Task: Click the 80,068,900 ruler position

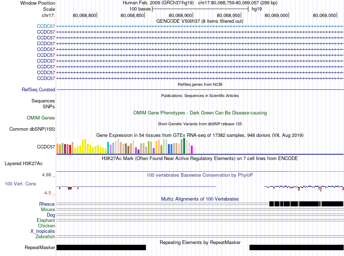Action: pyautogui.click(x=180, y=15)
